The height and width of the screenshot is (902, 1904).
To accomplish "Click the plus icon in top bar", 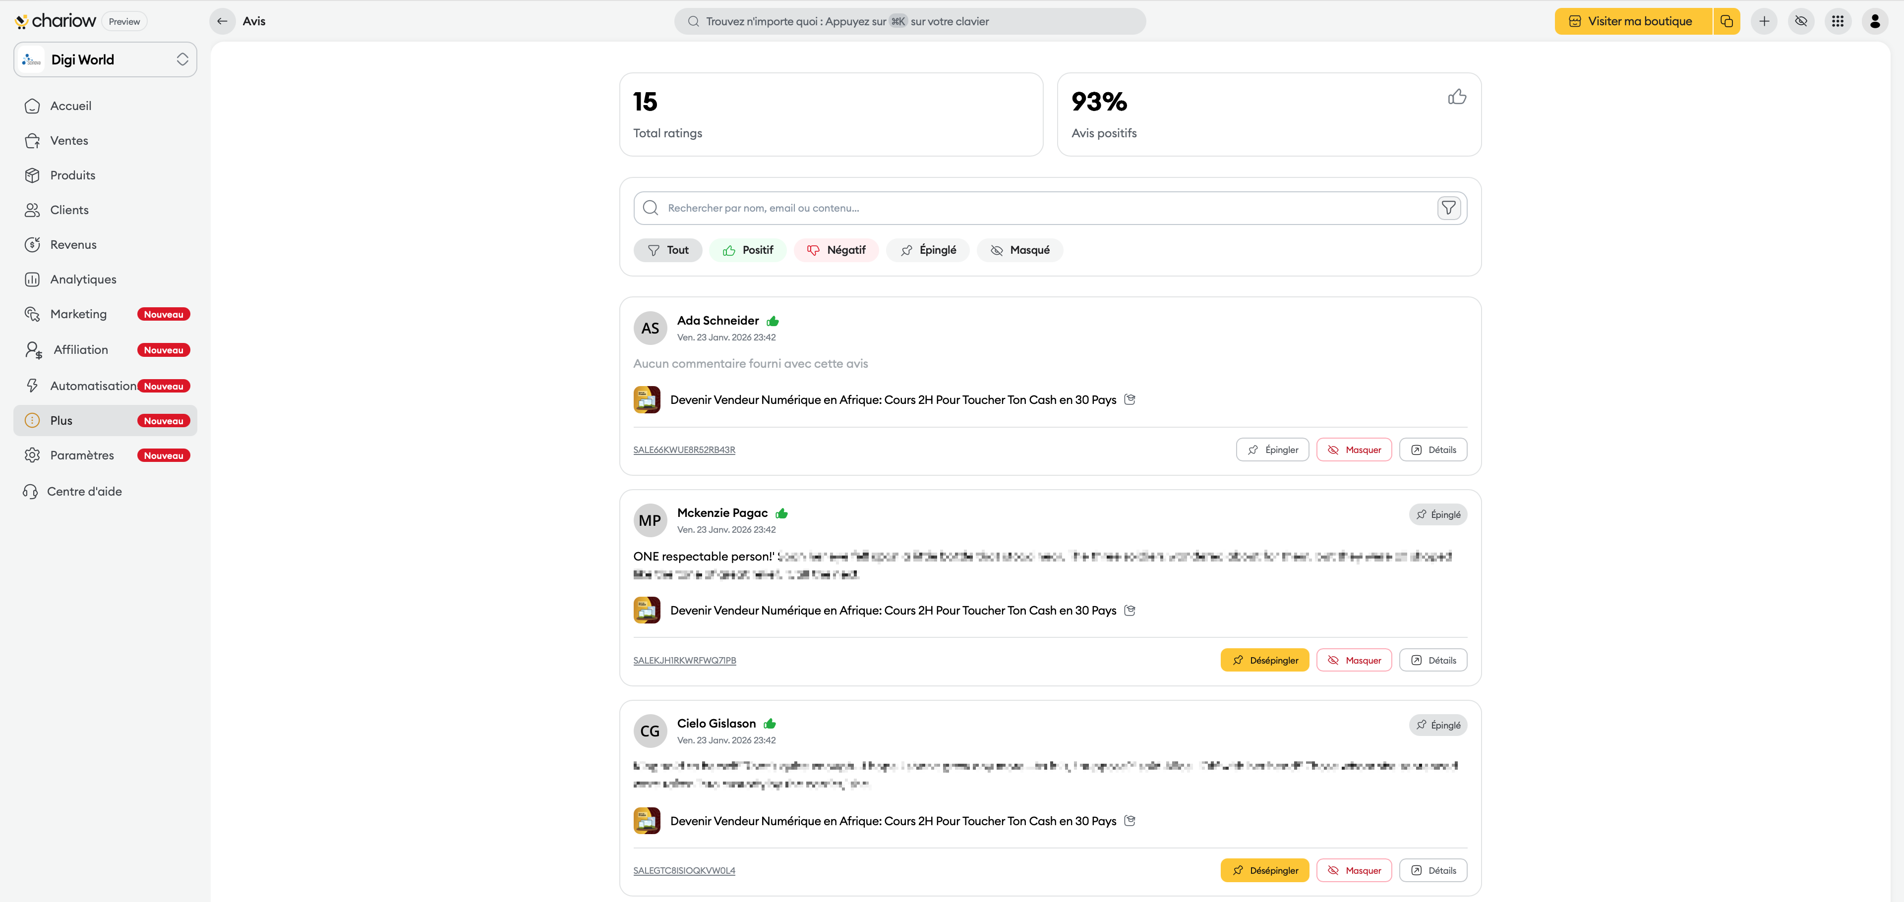I will (x=1764, y=21).
